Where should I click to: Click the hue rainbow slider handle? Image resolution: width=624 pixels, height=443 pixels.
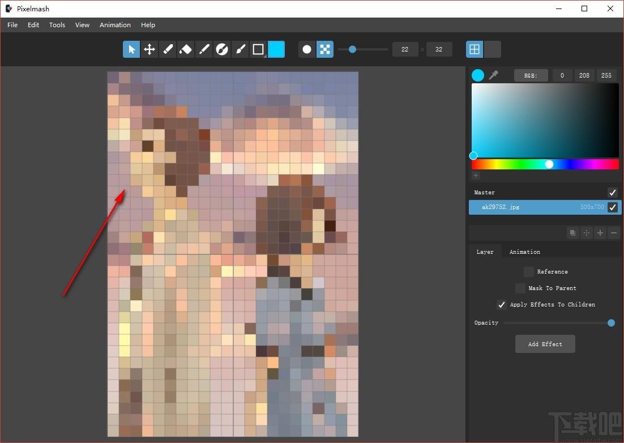click(x=549, y=164)
